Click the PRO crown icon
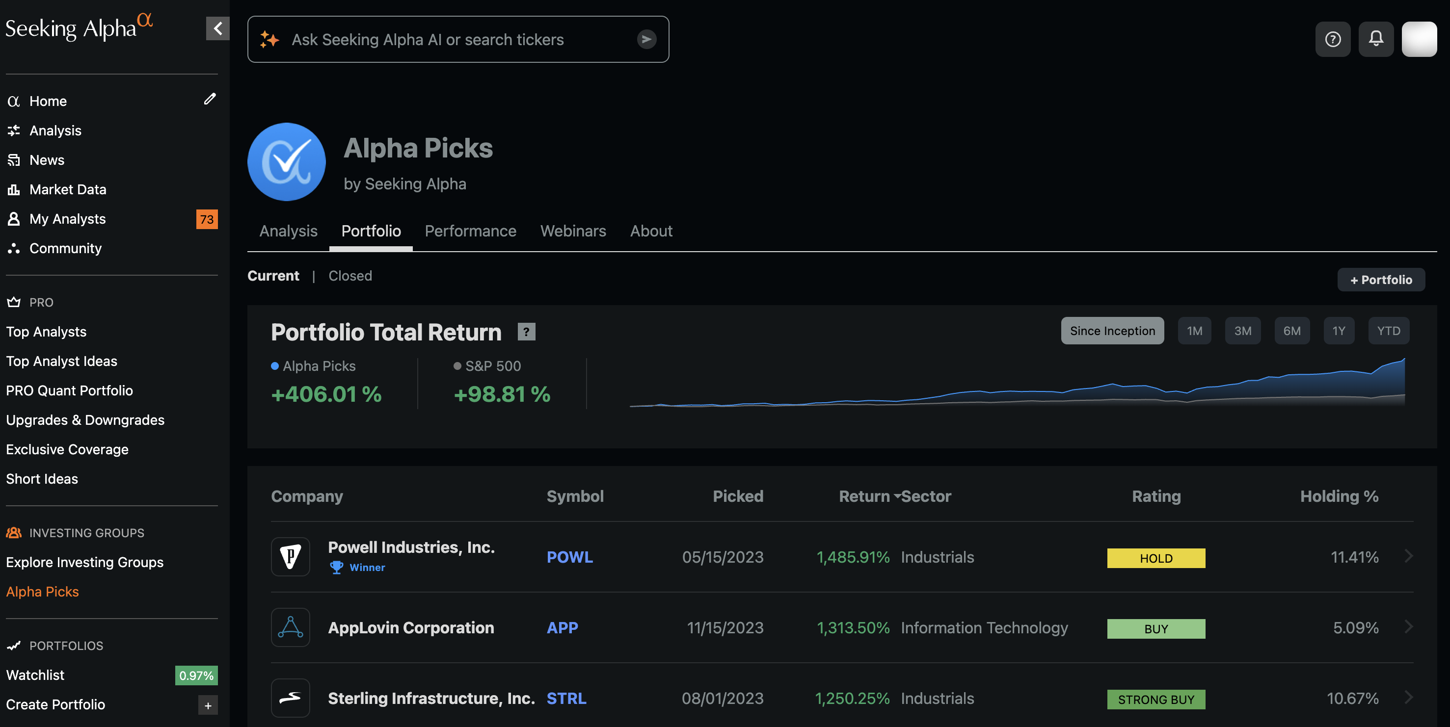Screen dimensions: 1450x727 coord(14,302)
